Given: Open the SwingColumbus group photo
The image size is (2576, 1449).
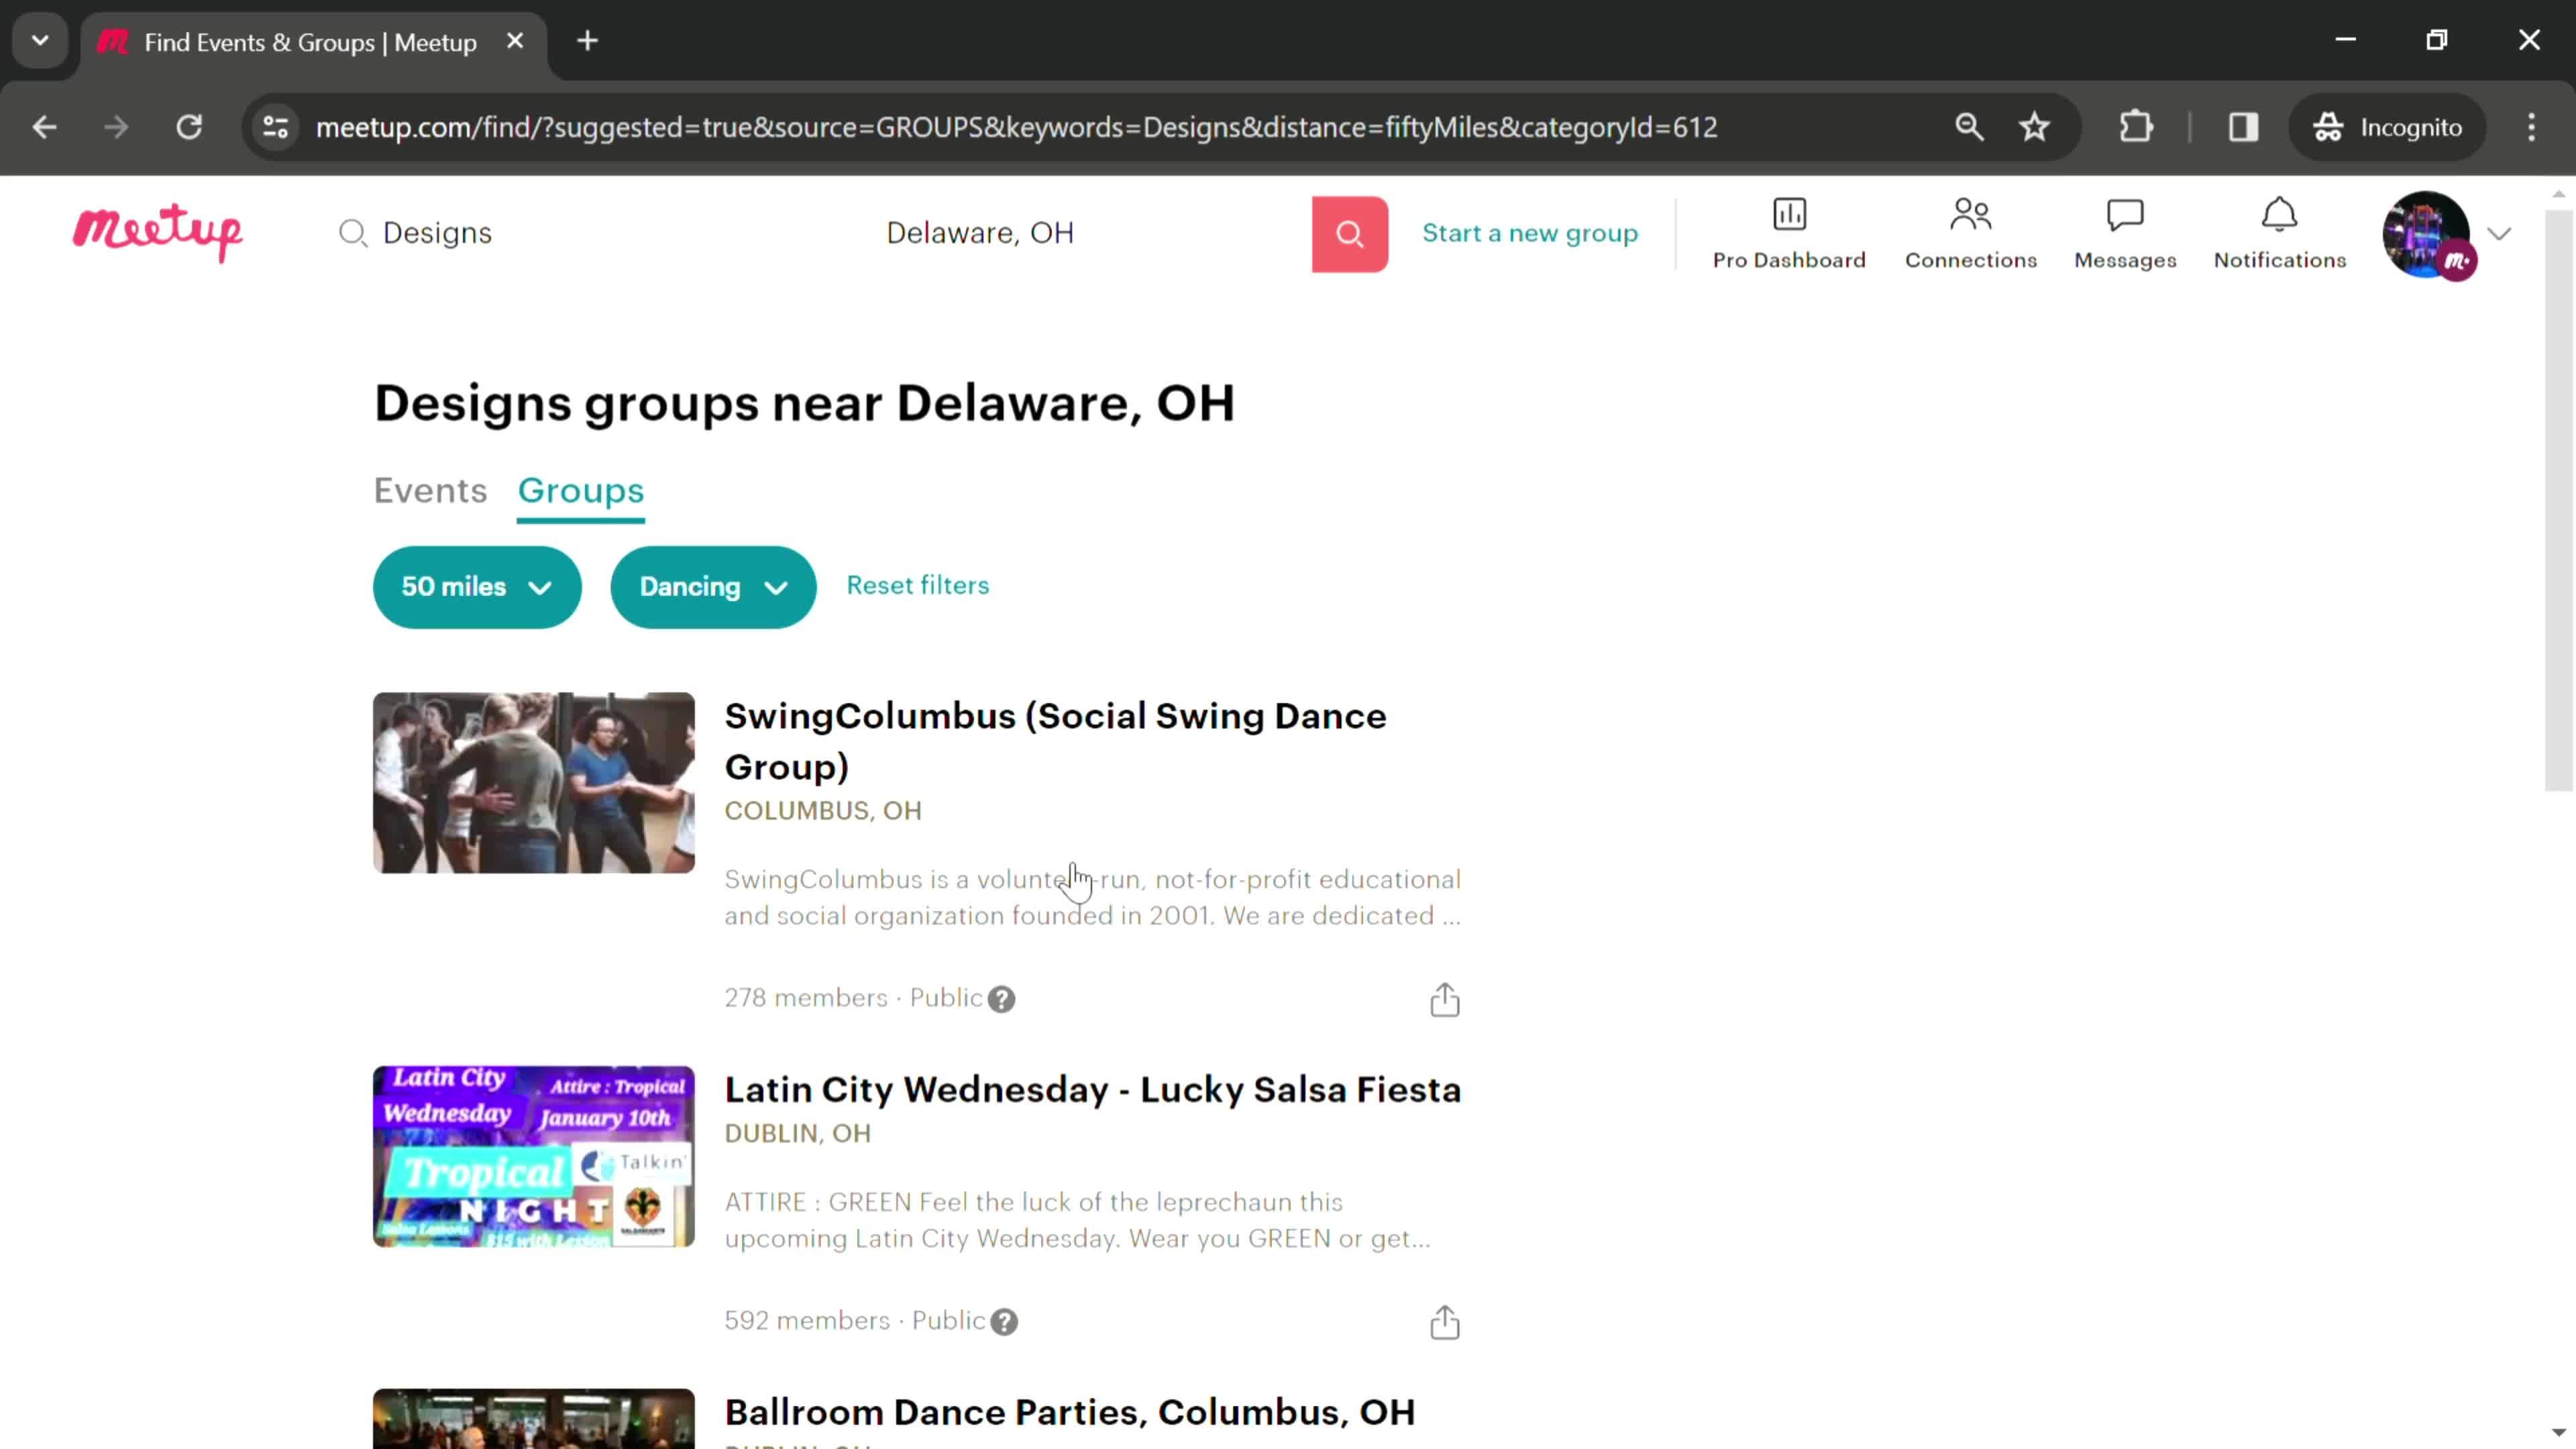Looking at the screenshot, I should (x=534, y=783).
